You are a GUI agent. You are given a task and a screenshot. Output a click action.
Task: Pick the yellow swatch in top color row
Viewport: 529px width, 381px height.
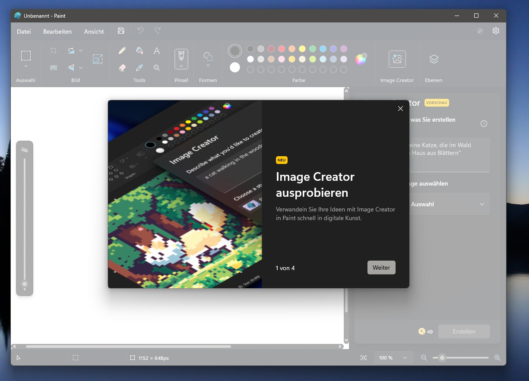click(302, 49)
